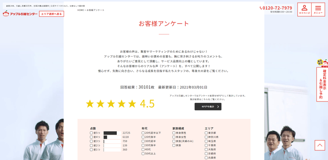Check the 家族(夫婦のみ) checkbox
Screen dimensions: 328x160
(x=174, y=141)
